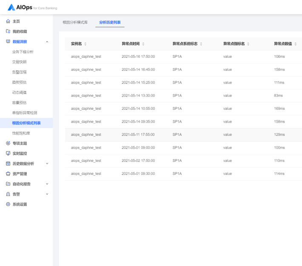
Task: Click the 111ms value cell
Action: click(x=279, y=83)
